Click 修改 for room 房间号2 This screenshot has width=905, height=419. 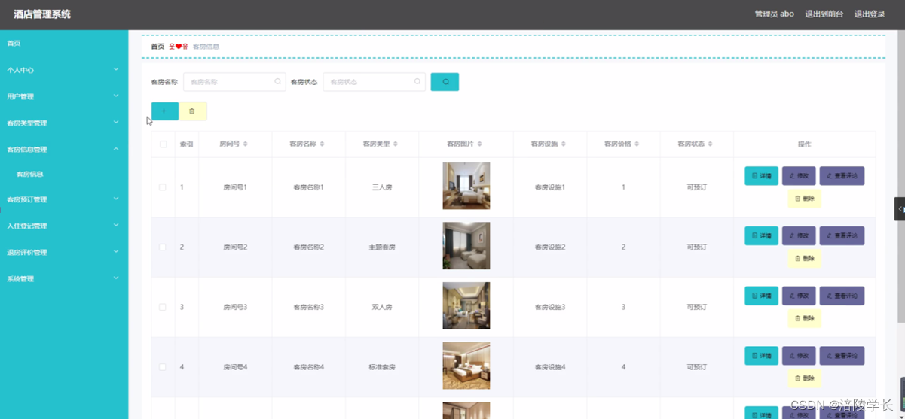pos(799,236)
